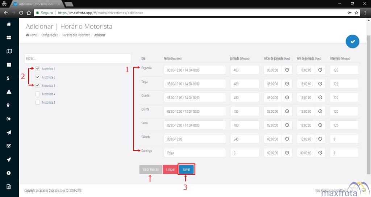371x197 pixels.
Task: Open the warning triangle alerts icon
Action: tap(9, 92)
